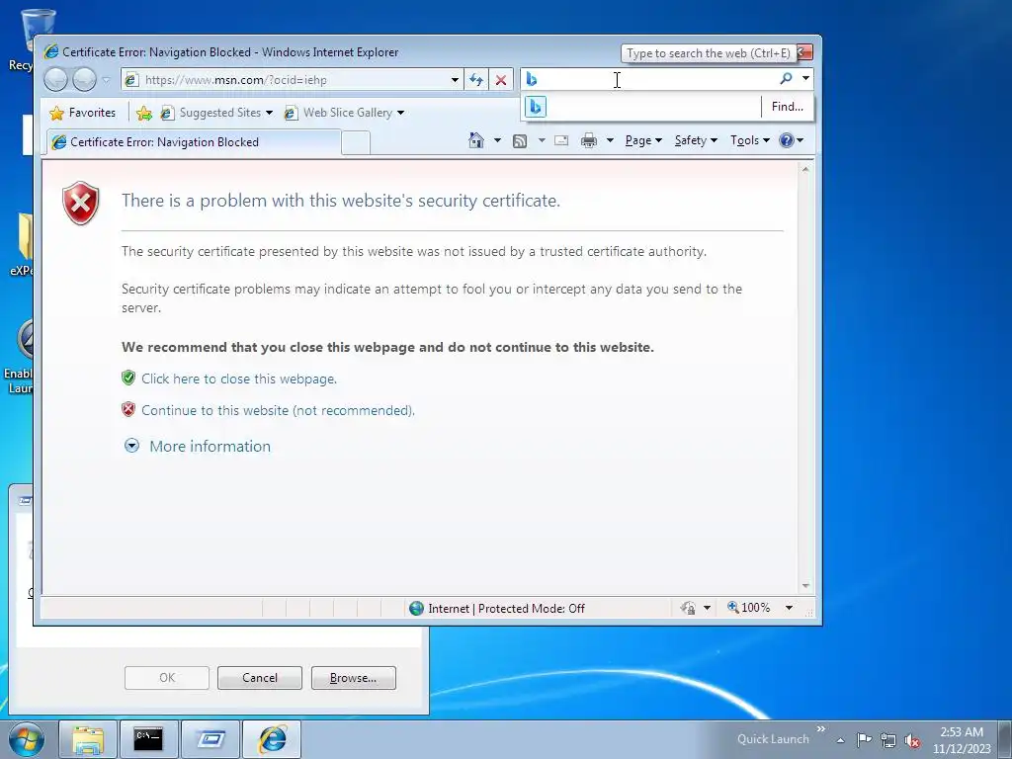Click the RSS Feeds icon

[x=520, y=140]
